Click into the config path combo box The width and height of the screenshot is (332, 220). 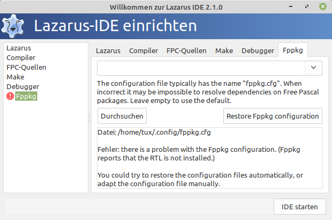tap(201, 68)
